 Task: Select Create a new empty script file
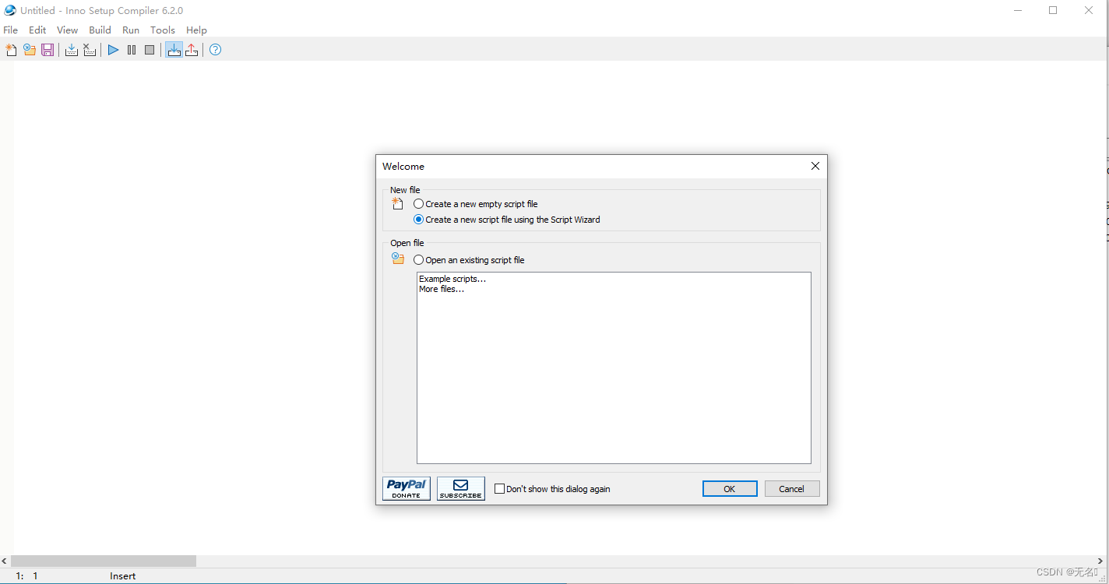(x=476, y=204)
